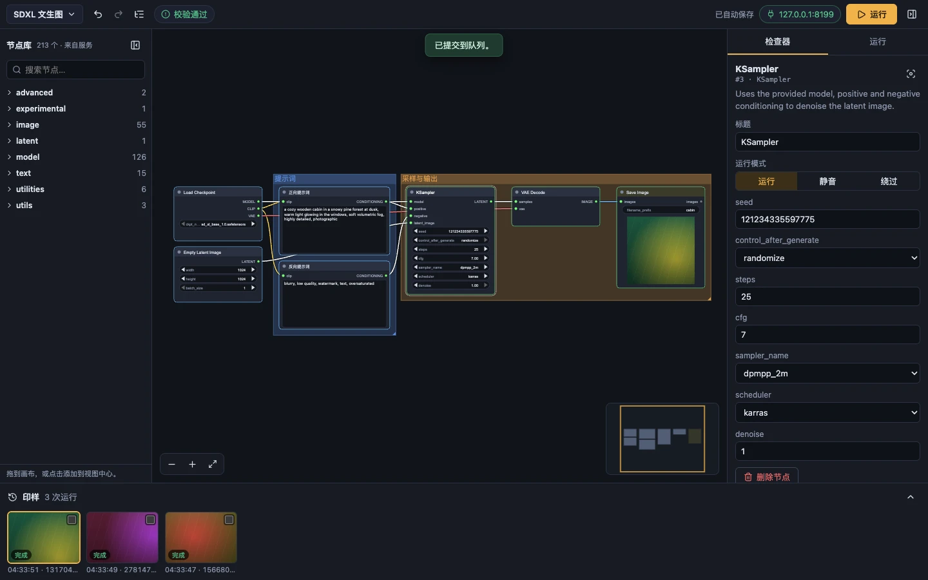Screen dimensions: 928x580
Task: Open the control_after_generate randomize dropdown
Action: pos(827,258)
